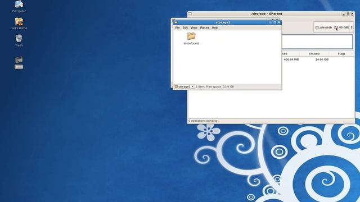Minimize the storage1 window
Screen dimensions: 360x202
270,22
